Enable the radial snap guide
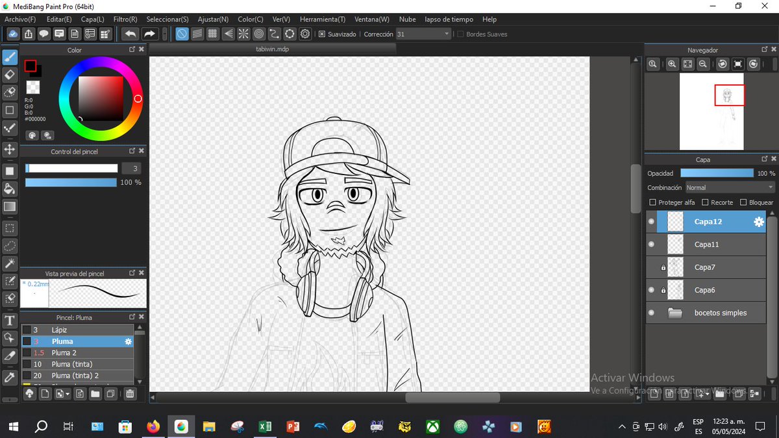Image resolution: width=779 pixels, height=438 pixels. pos(243,34)
